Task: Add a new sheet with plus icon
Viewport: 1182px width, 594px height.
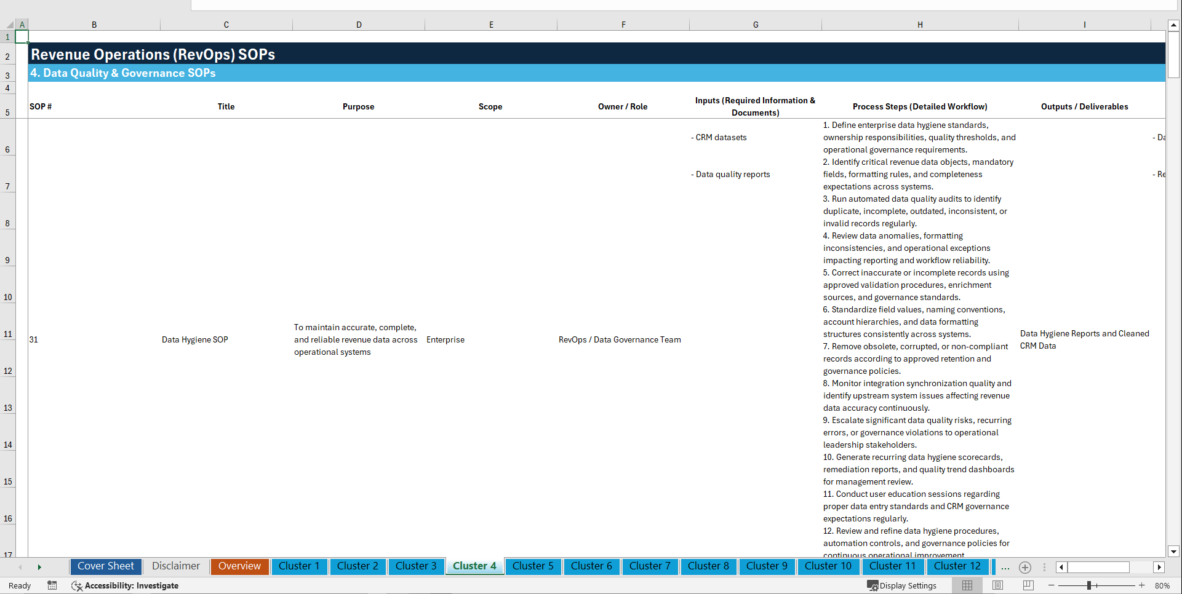Action: coord(1025,567)
